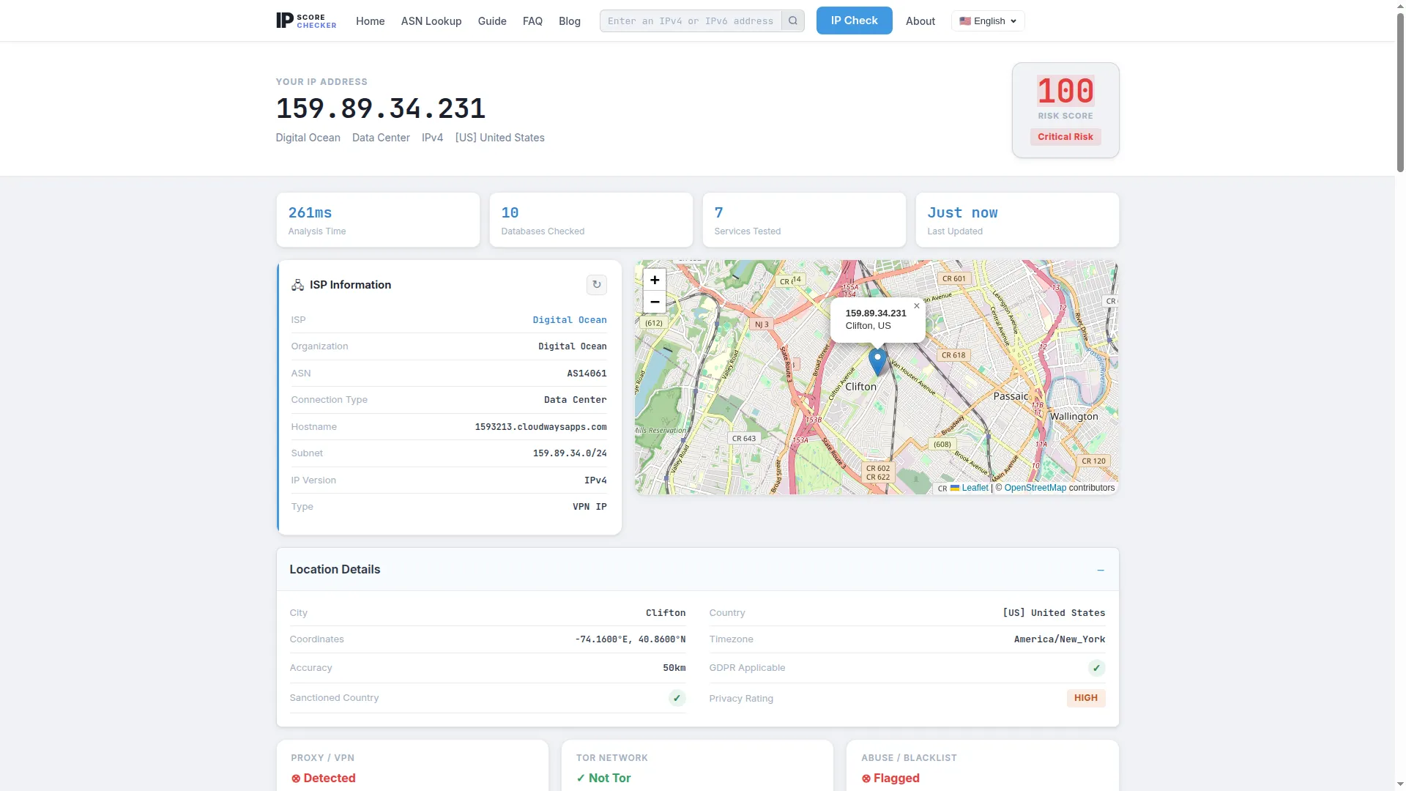Image resolution: width=1406 pixels, height=791 pixels.
Task: Click the 10 Databases Checked card
Action: point(591,220)
